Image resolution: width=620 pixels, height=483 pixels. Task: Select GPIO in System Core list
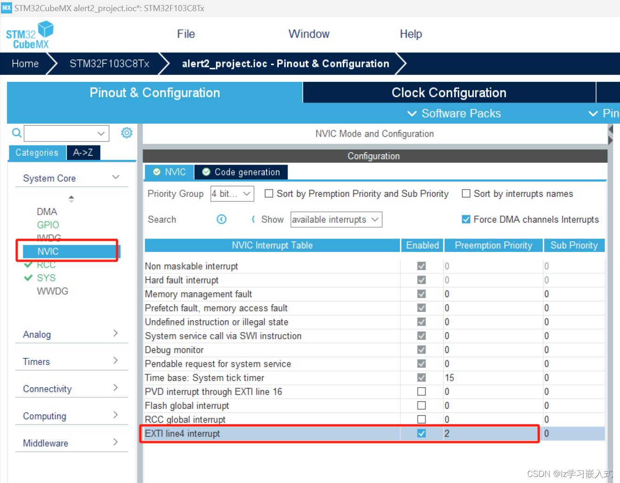[48, 225]
